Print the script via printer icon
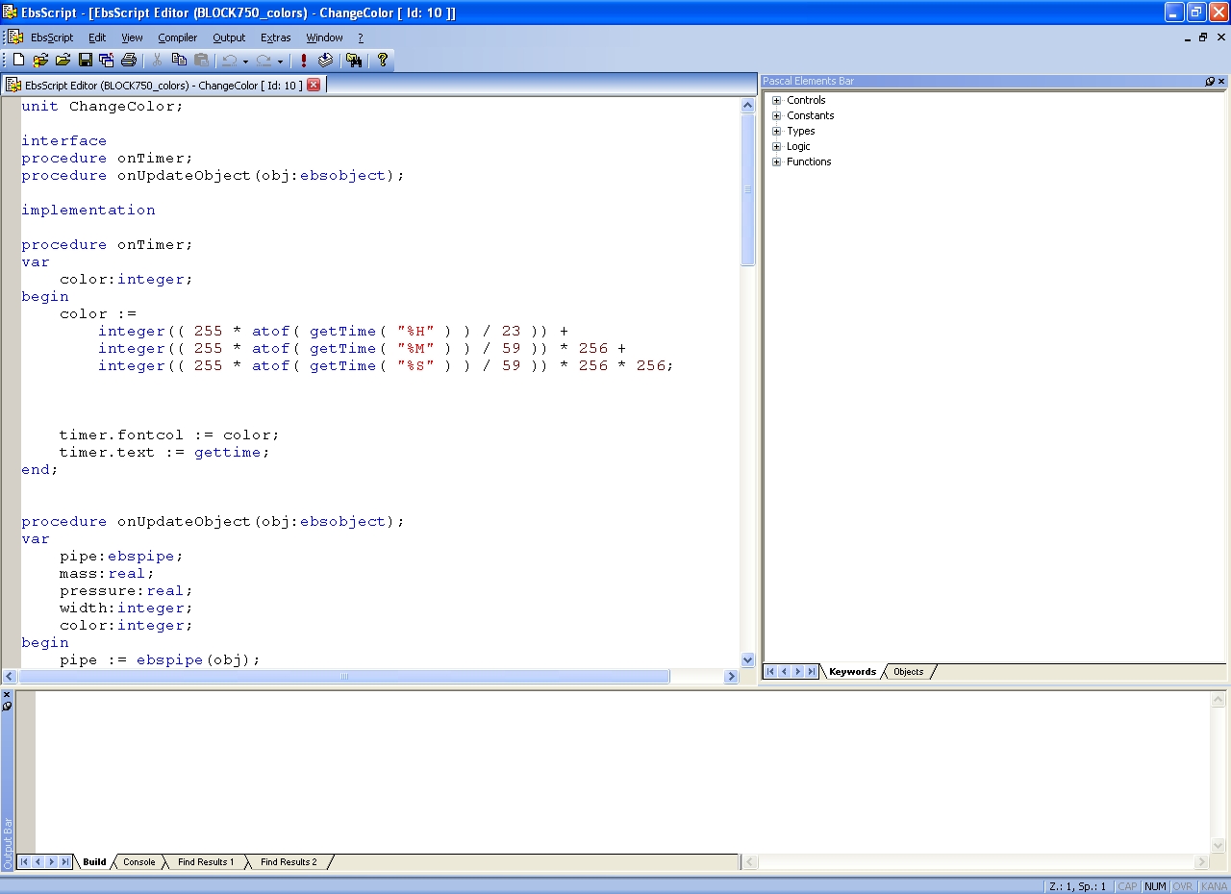Viewport: 1231px width, 894px height. 129,60
